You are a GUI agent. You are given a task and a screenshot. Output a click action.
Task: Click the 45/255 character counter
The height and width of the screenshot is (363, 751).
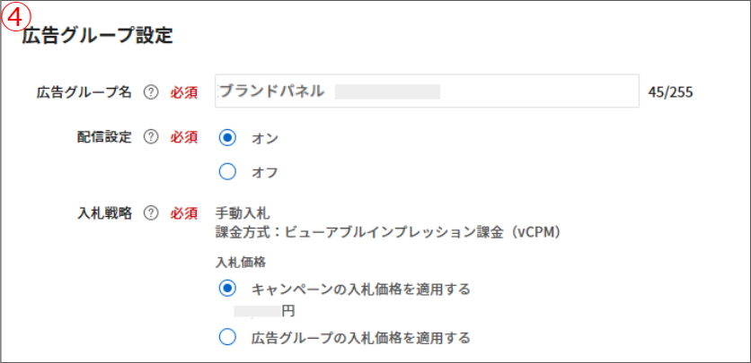click(x=671, y=91)
